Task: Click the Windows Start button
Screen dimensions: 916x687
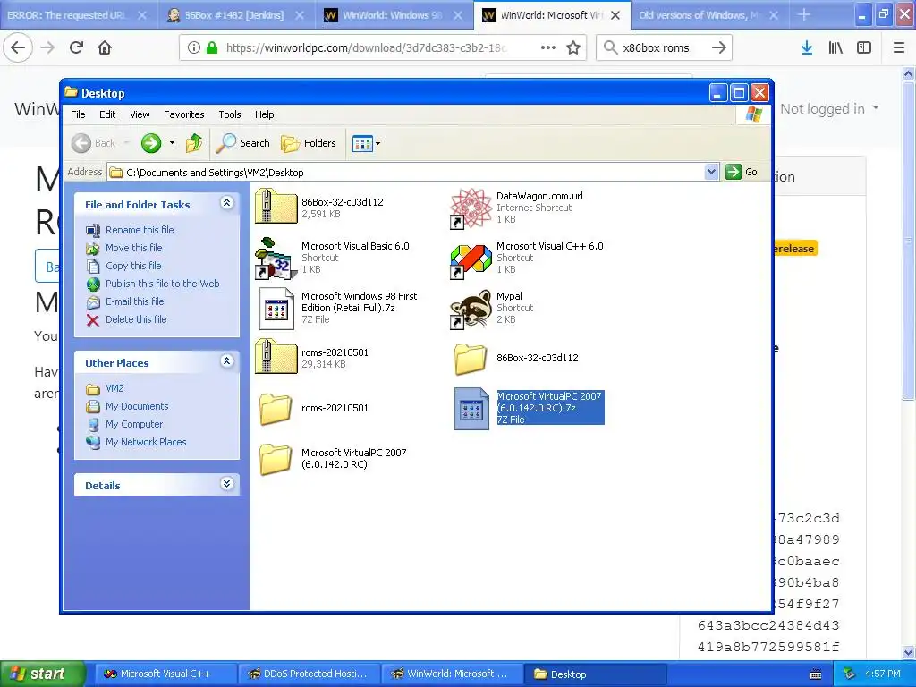Action: point(41,674)
